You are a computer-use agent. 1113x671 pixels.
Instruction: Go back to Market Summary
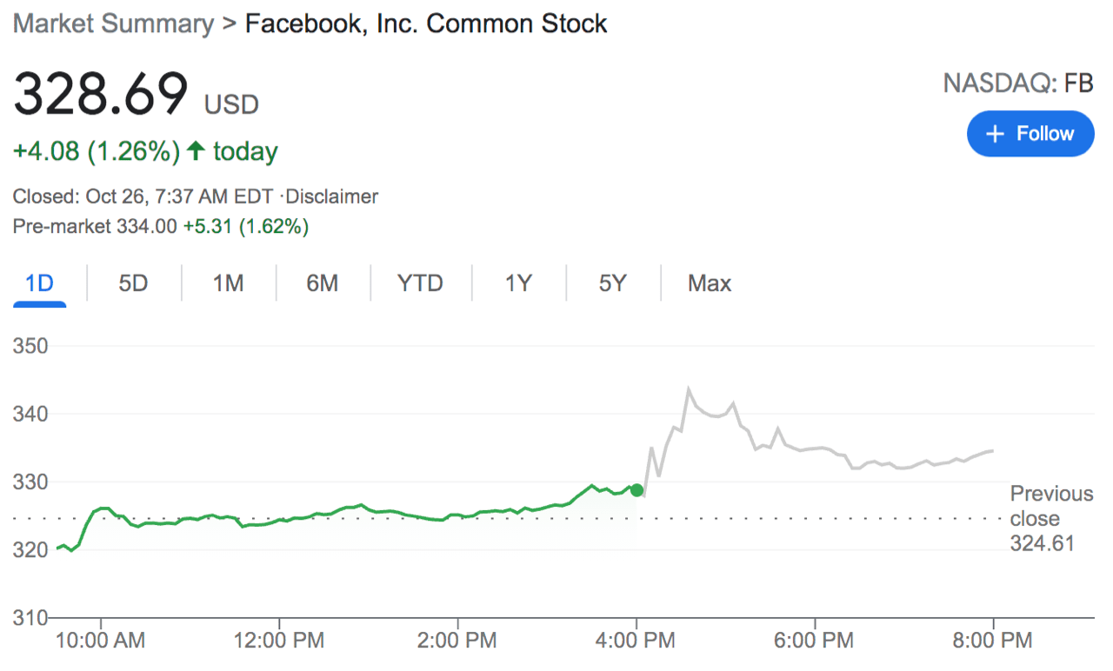tap(111, 23)
